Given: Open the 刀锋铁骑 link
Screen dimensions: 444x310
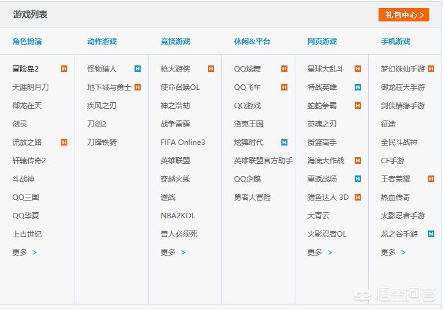Looking at the screenshot, I should point(102,142).
